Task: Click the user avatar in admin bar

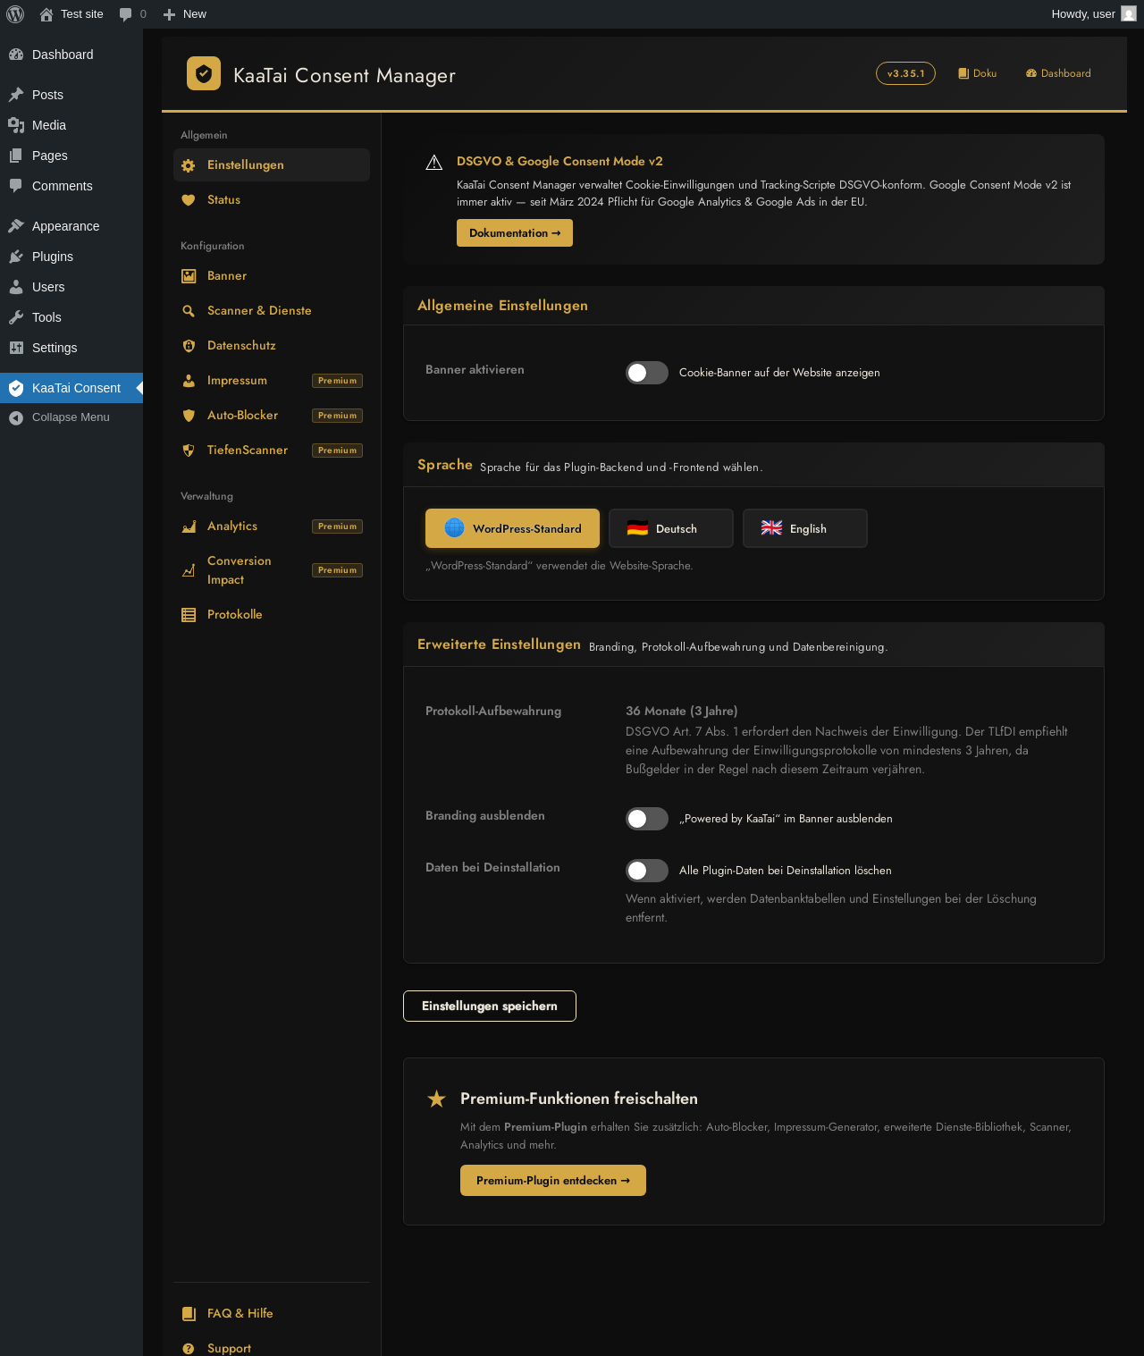Action: 1129,14
